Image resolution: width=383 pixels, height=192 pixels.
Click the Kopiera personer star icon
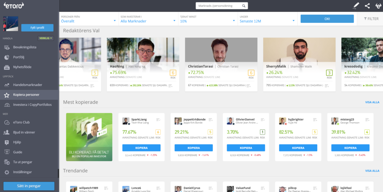(x=7, y=95)
